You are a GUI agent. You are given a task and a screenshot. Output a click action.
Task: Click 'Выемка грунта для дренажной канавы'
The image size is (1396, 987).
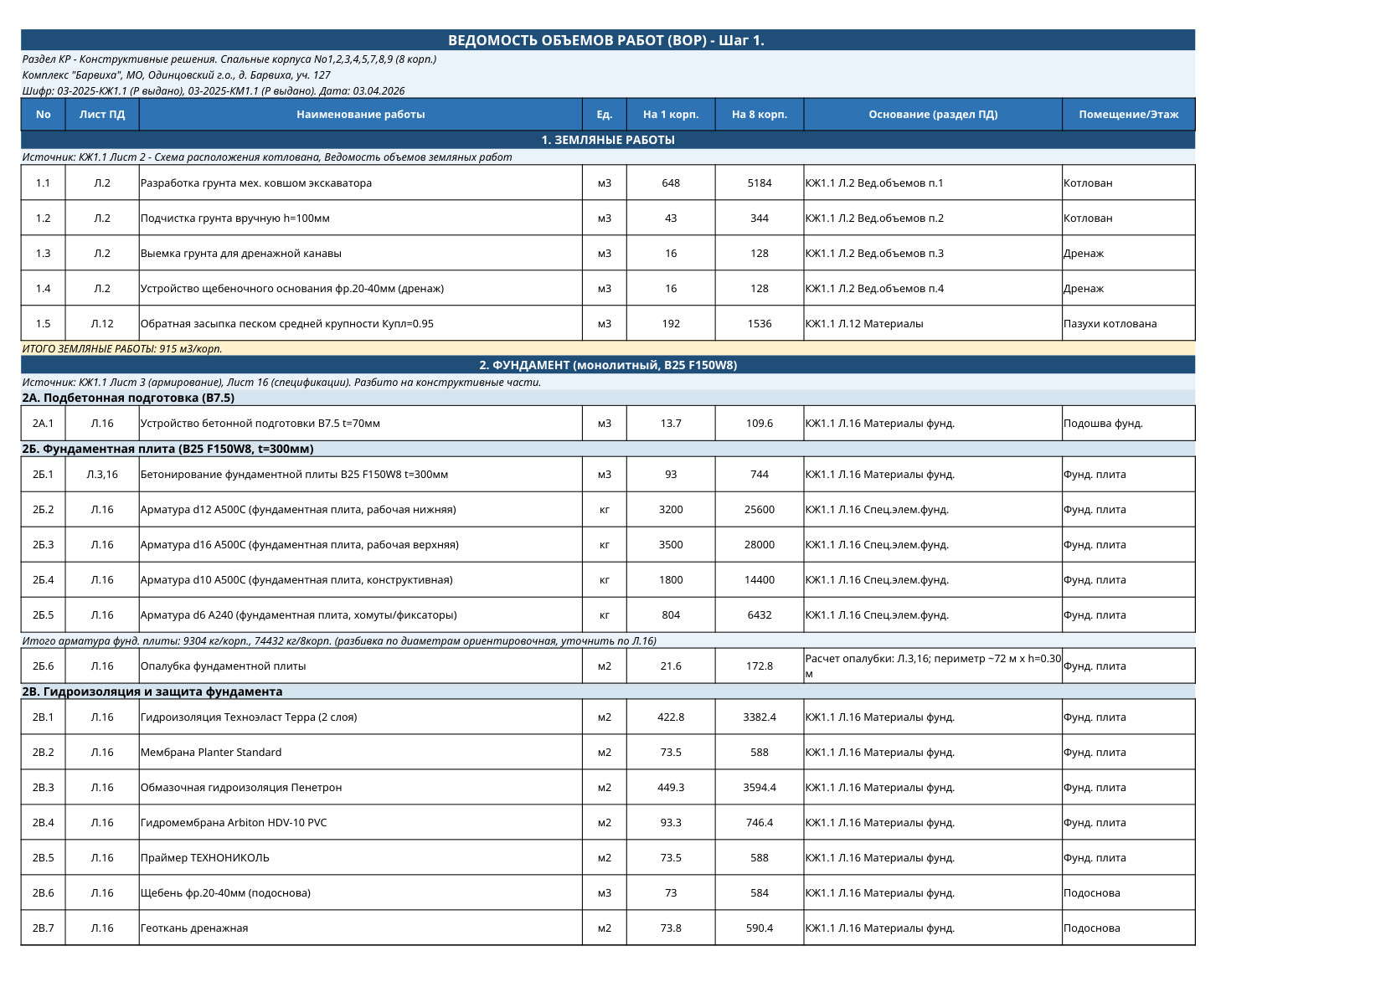[x=361, y=253]
